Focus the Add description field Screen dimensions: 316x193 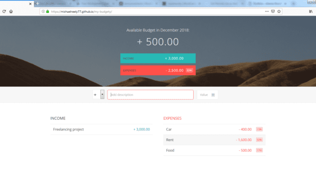pyautogui.click(x=150, y=94)
